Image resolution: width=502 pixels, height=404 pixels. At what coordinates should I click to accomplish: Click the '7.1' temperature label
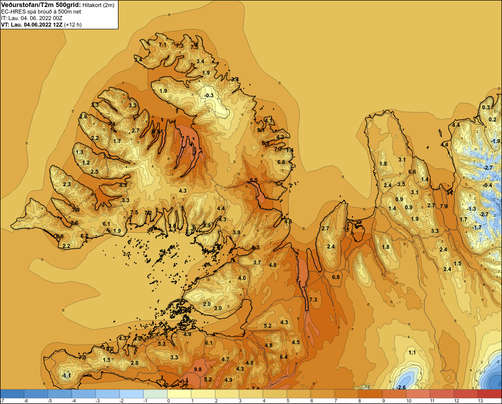[163, 45]
